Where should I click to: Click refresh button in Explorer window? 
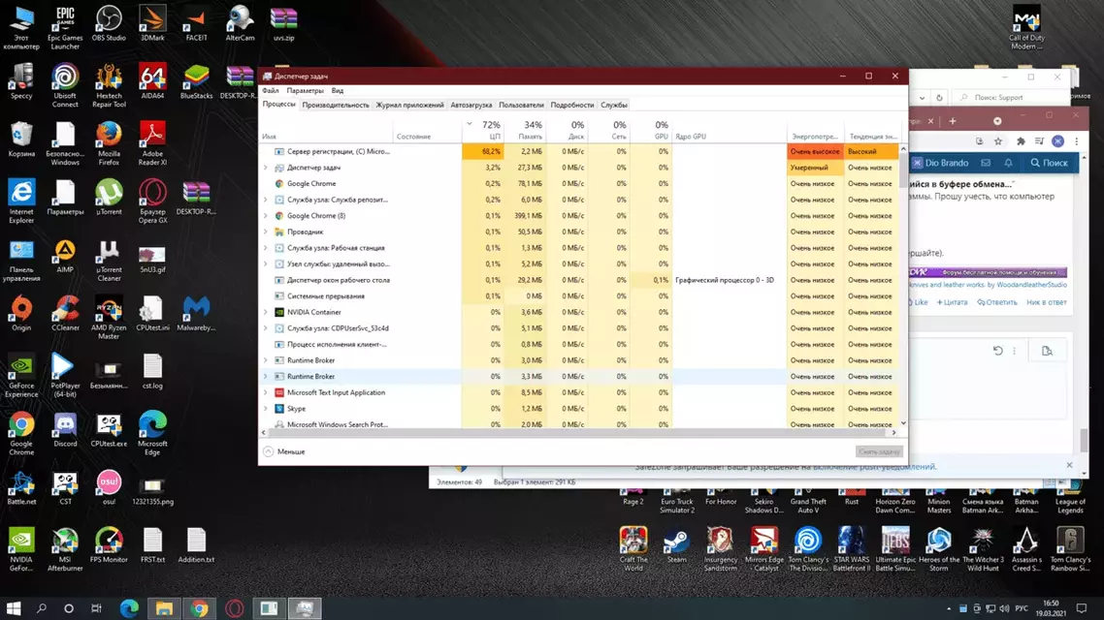click(938, 98)
